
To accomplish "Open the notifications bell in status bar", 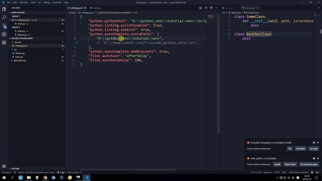I will point(317,172).
